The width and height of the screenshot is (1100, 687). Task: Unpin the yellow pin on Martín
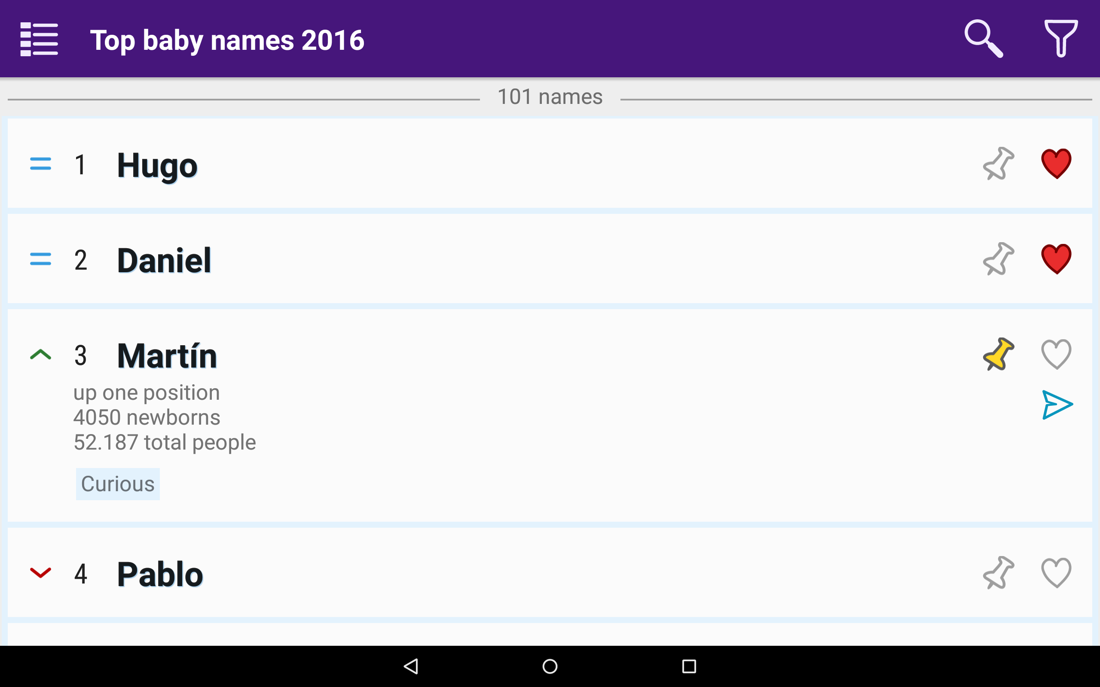pyautogui.click(x=998, y=354)
